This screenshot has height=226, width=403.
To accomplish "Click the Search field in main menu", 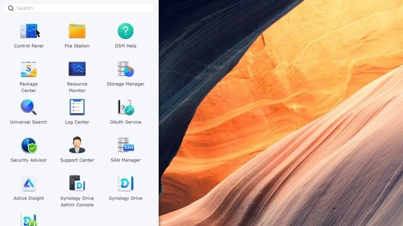I will coord(79,8).
